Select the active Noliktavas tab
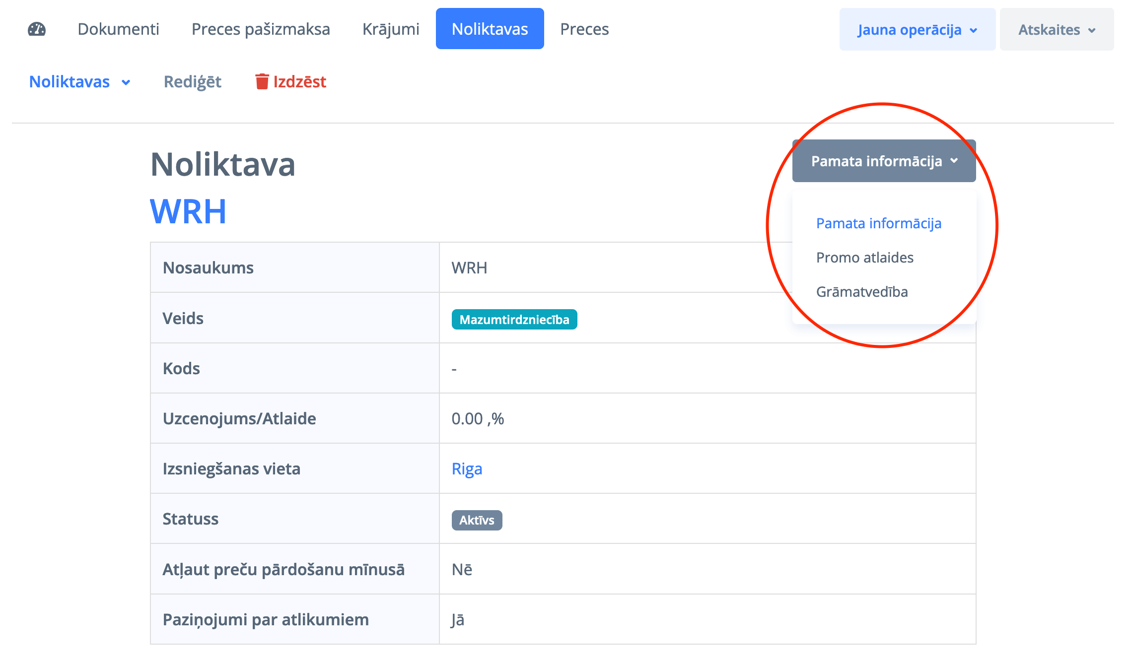Viewport: 1132px width, 663px height. click(x=490, y=29)
